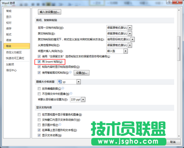Select 显示 category in left sidebar
Screen dimensions: 184x148
click(9, 17)
